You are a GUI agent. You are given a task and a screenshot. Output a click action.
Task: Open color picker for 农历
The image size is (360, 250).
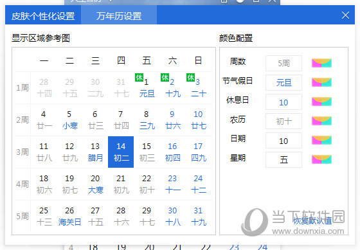click(x=321, y=121)
